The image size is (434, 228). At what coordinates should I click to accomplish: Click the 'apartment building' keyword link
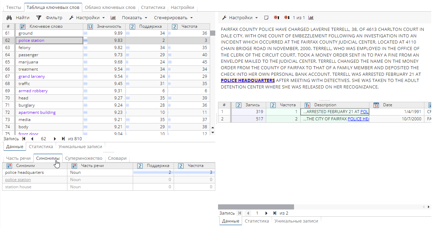37,112
